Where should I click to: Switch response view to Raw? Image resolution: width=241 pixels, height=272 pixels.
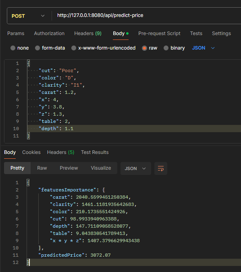click(42, 168)
